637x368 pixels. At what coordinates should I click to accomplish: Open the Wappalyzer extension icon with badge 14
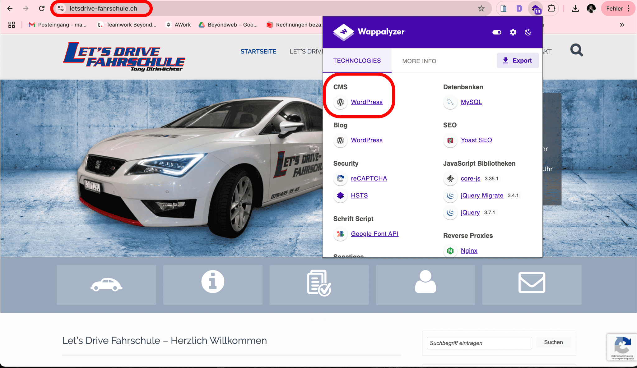click(536, 8)
